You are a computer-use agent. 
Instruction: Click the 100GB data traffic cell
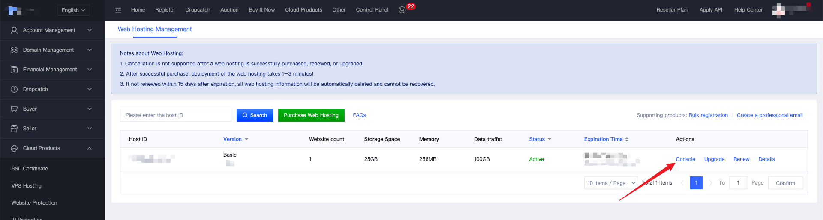pyautogui.click(x=482, y=159)
